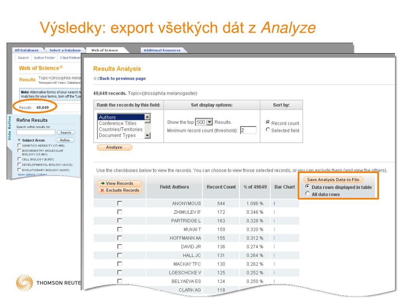The width and height of the screenshot is (398, 298).
Task: Check the LOESCHCKE V author checkbox
Action: (x=120, y=272)
